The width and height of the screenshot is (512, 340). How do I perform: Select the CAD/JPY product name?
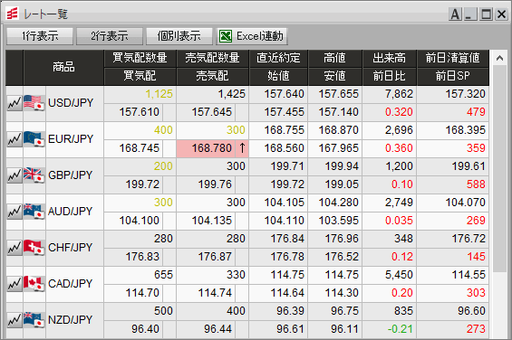(x=70, y=284)
